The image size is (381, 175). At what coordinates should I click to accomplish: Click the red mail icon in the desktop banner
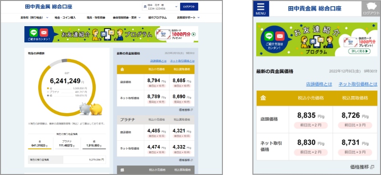click(x=44, y=32)
